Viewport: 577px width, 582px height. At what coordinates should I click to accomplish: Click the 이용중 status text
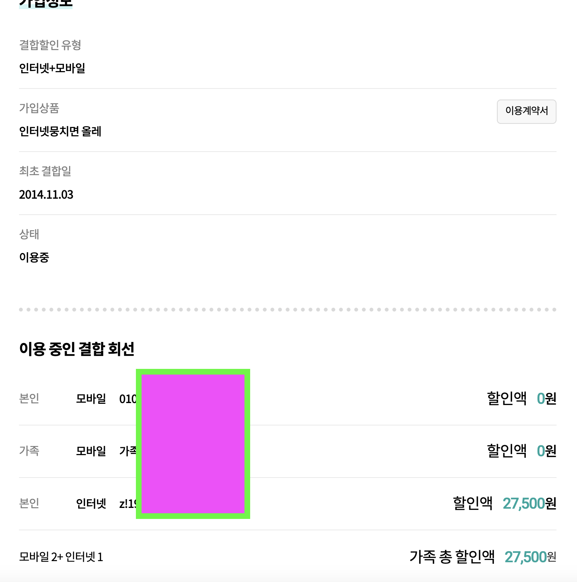tap(34, 258)
